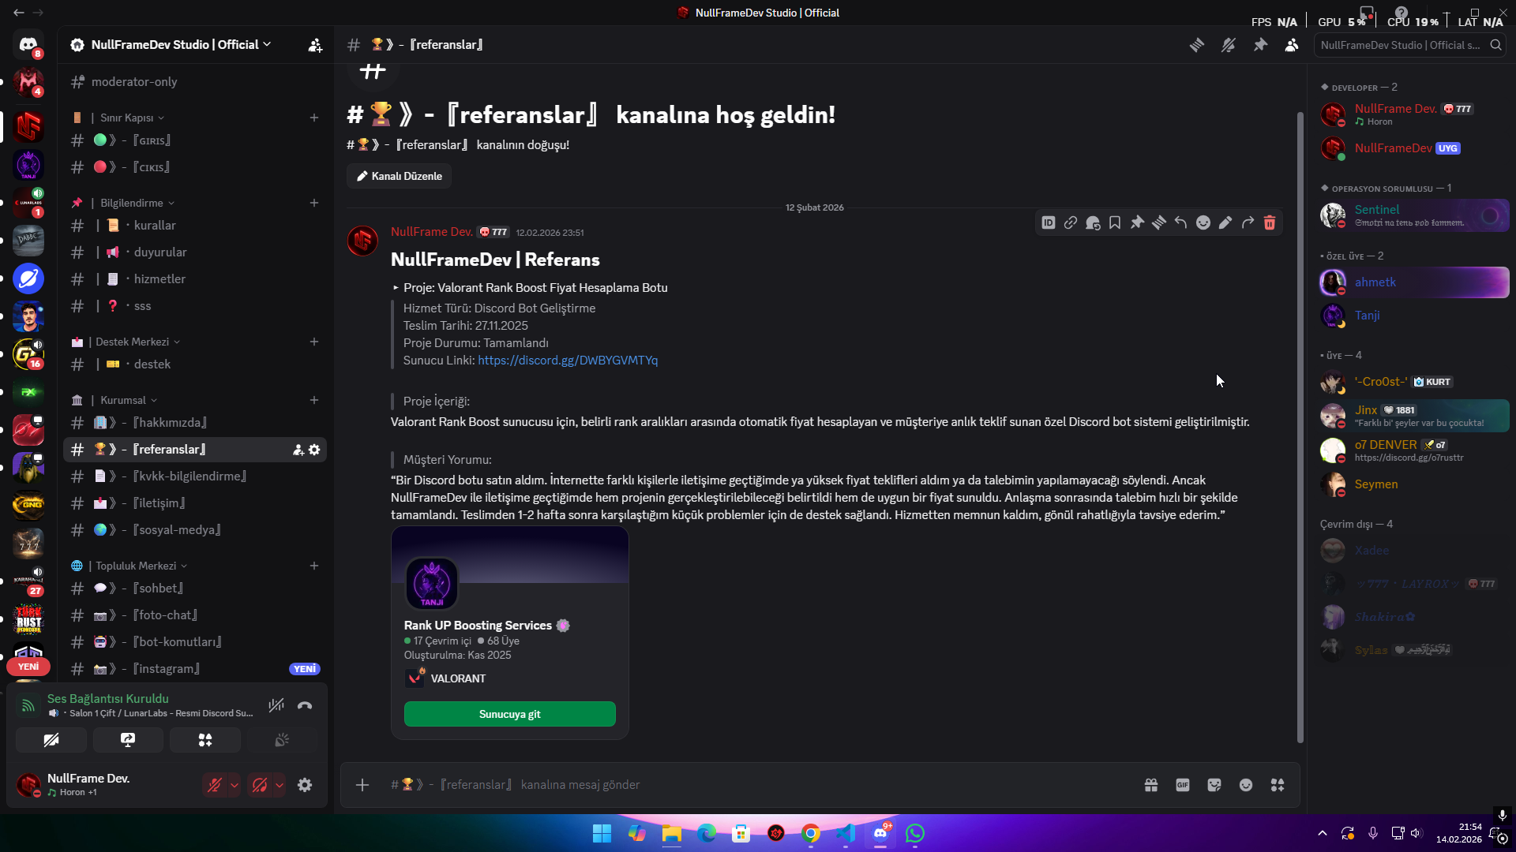
Task: Turn on camera in voice panel
Action: tap(51, 740)
